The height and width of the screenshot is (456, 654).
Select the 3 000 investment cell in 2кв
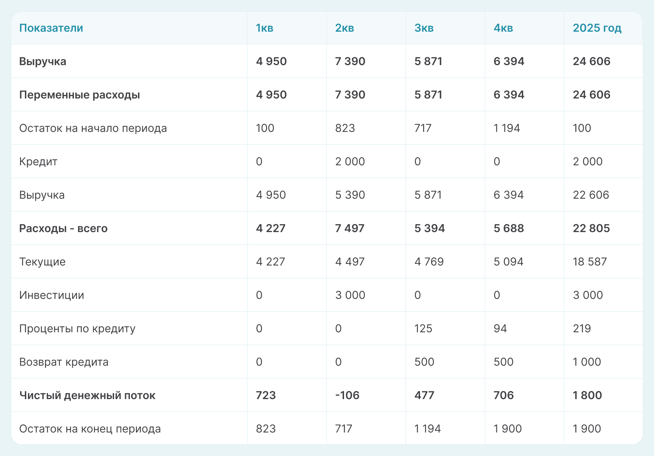coord(350,295)
